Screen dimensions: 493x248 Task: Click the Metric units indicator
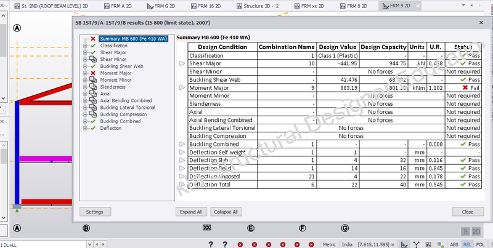[330, 244]
